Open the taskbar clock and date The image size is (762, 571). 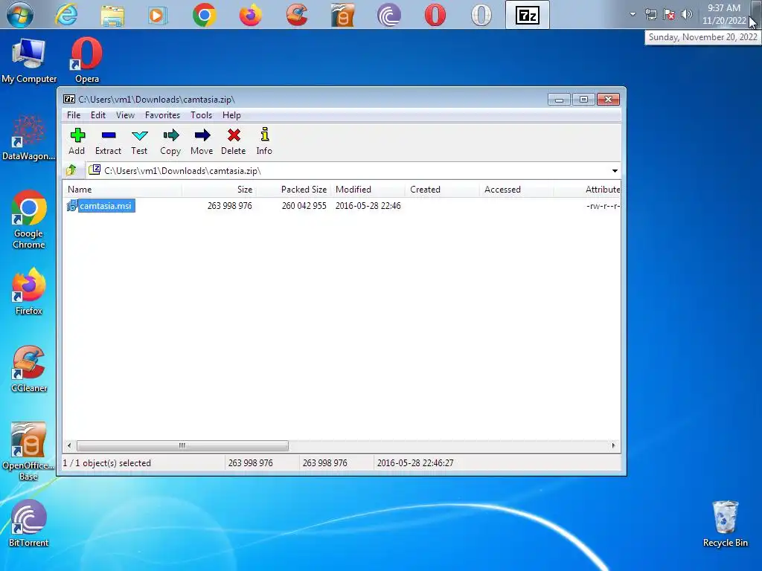coord(723,14)
